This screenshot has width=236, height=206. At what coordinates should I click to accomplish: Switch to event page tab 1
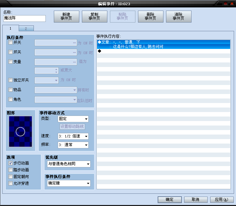pyautogui.click(x=11, y=28)
